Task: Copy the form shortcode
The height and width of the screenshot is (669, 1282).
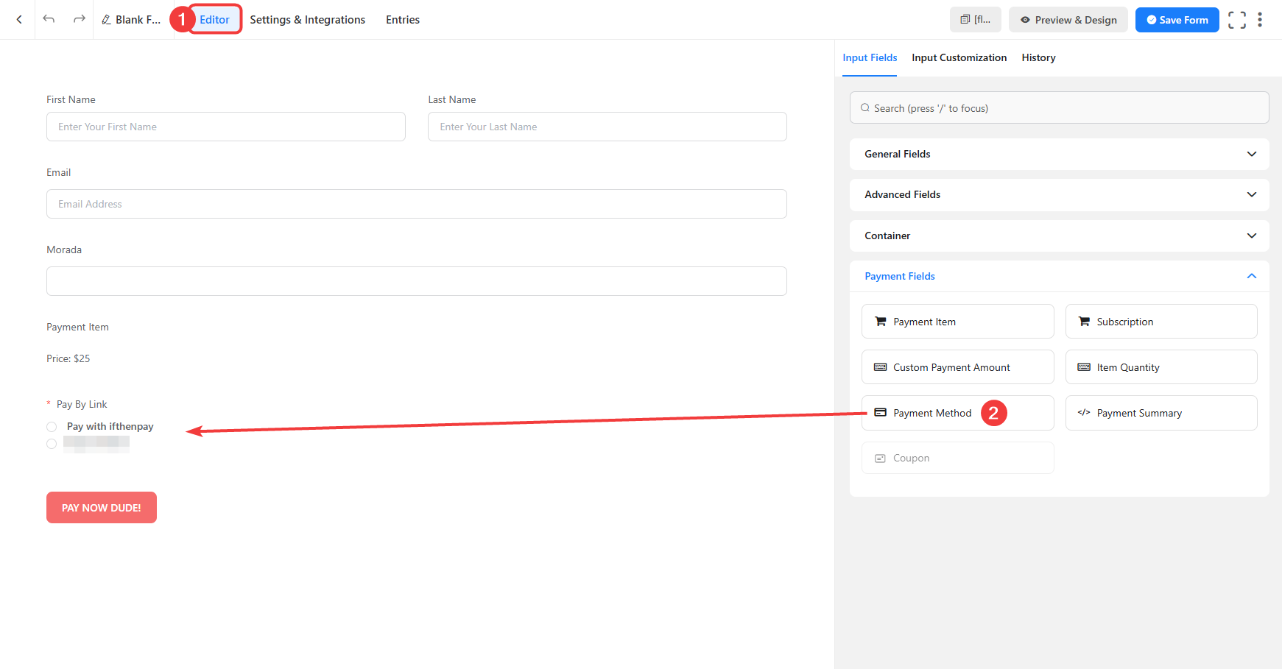Action: pos(975,20)
